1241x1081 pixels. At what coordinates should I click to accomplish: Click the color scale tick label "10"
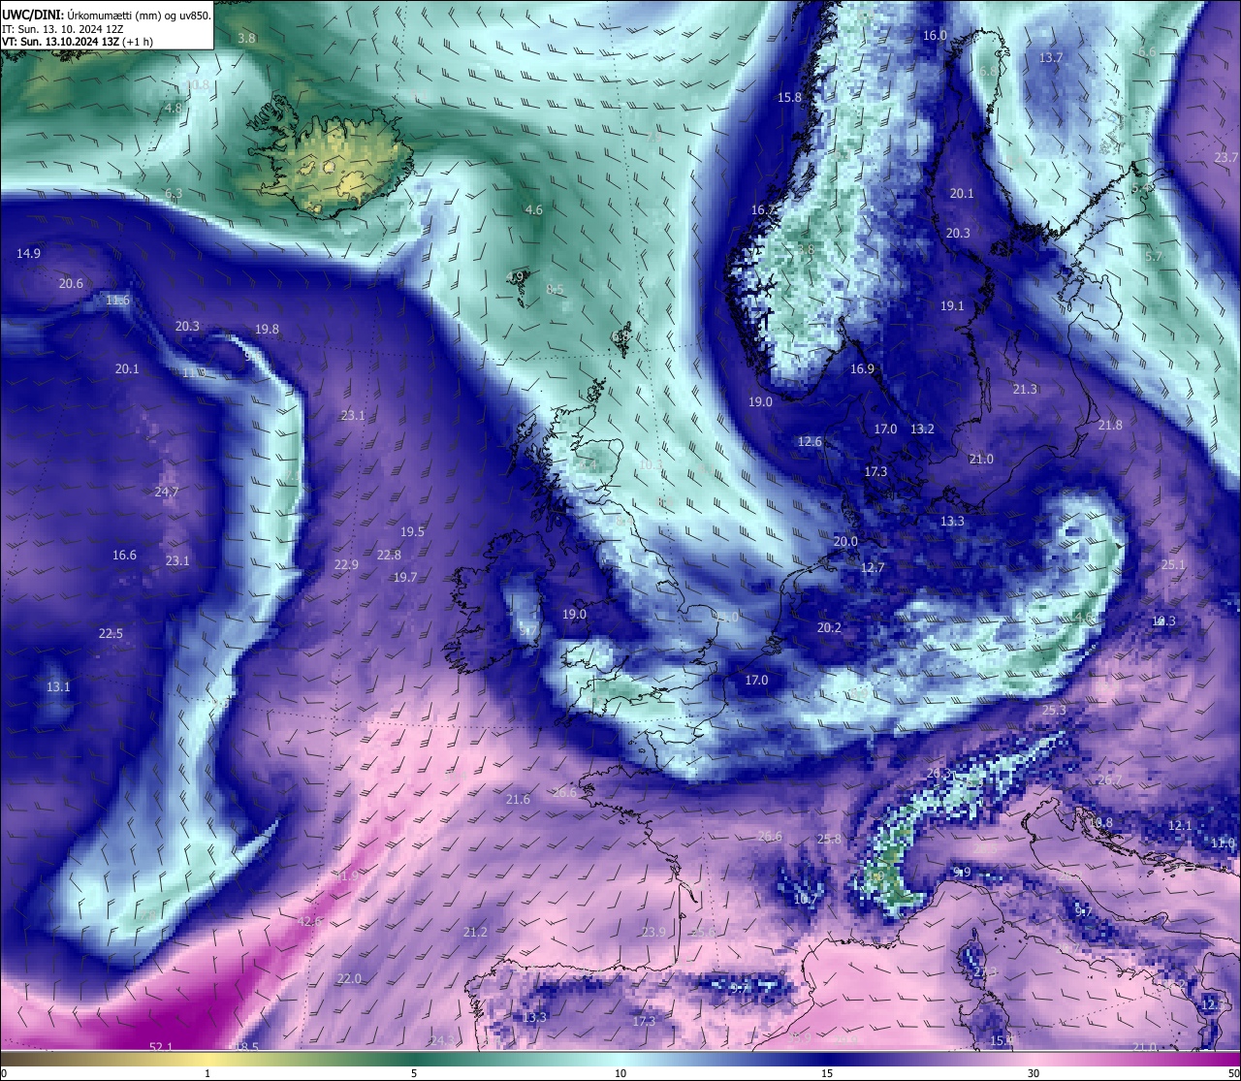click(x=620, y=1073)
